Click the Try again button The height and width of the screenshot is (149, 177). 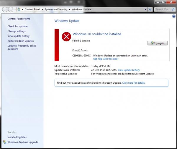click(158, 43)
